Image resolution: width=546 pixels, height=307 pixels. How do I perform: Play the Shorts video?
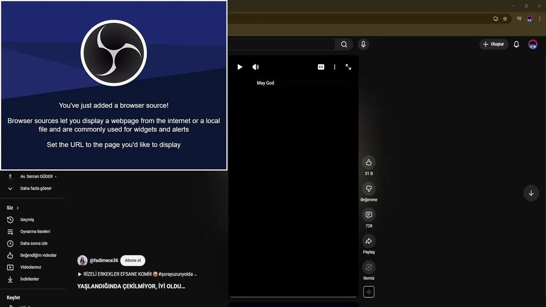tap(240, 67)
